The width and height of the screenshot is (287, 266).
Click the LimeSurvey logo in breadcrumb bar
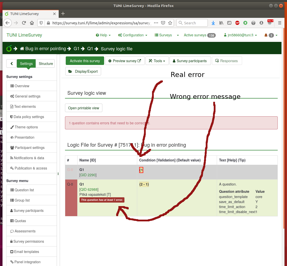pos(9,49)
